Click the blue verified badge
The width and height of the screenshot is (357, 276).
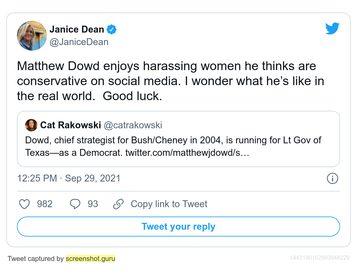click(111, 29)
